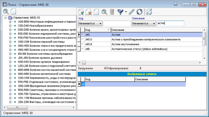Click the row selector arrow for J45

[79, 35]
